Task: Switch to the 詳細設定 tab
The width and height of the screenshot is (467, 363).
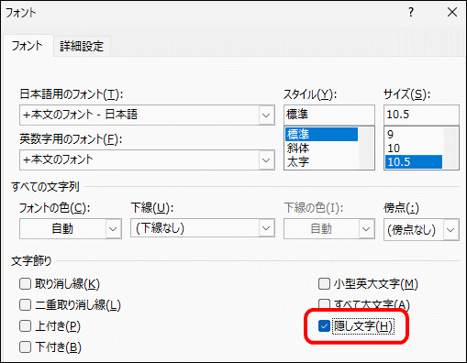Action: coord(82,47)
